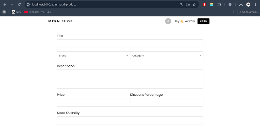The width and height of the screenshot is (260, 128).
Task: Click the browser forward arrow
Action: point(12,5)
